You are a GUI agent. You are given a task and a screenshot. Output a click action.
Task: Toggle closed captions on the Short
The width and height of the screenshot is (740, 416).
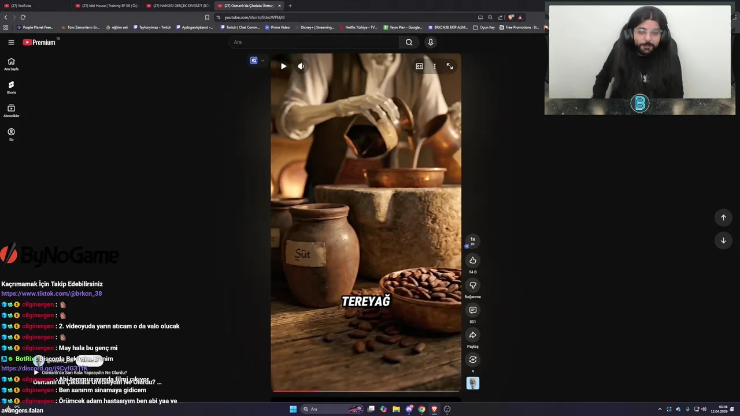(x=419, y=66)
